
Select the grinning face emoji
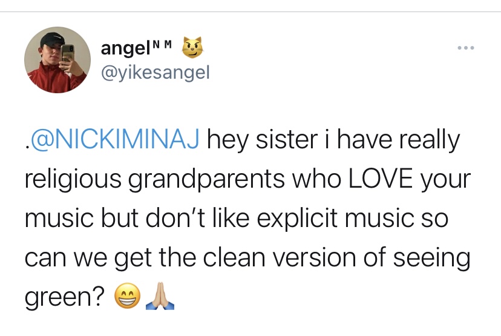pos(127,295)
